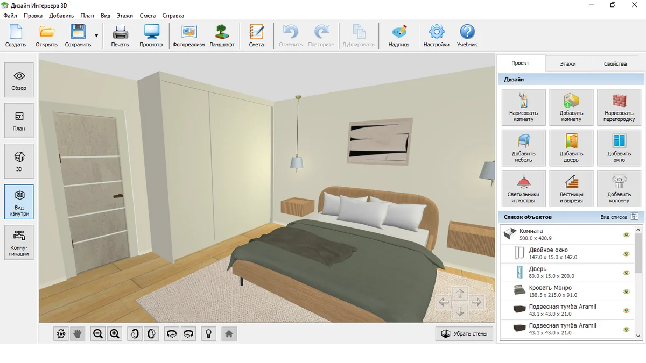The width and height of the screenshot is (646, 363).
Task: Switch to the План view button
Action: click(19, 120)
